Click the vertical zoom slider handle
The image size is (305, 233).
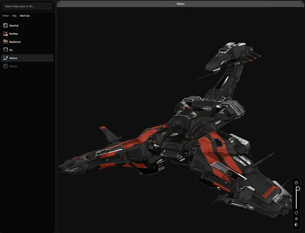coord(298,188)
